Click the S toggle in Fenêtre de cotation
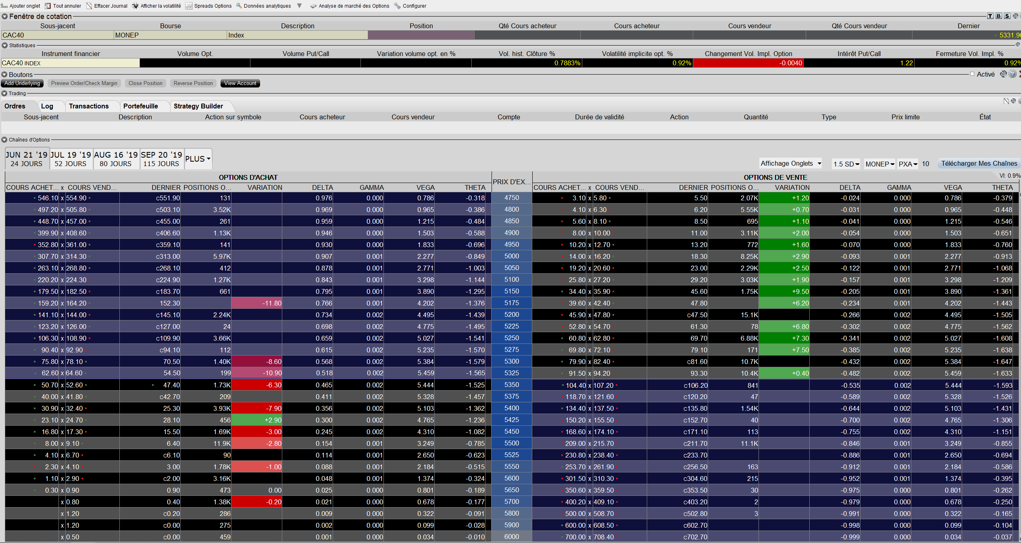The width and height of the screenshot is (1021, 543). [1007, 16]
